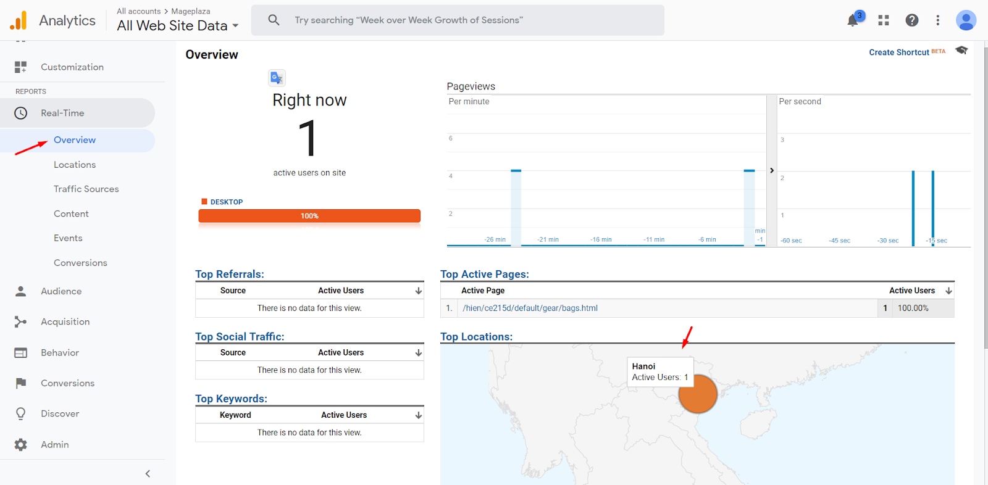Click the notifications bell icon

click(853, 20)
